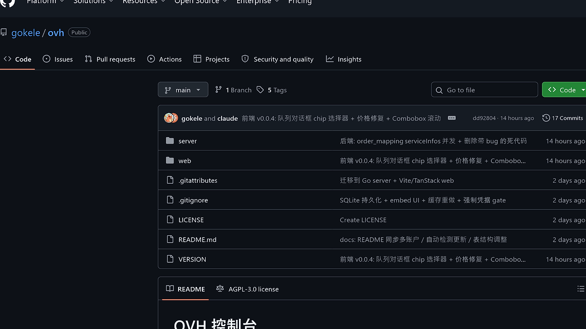Expand the Enterprise menu

pos(258,2)
